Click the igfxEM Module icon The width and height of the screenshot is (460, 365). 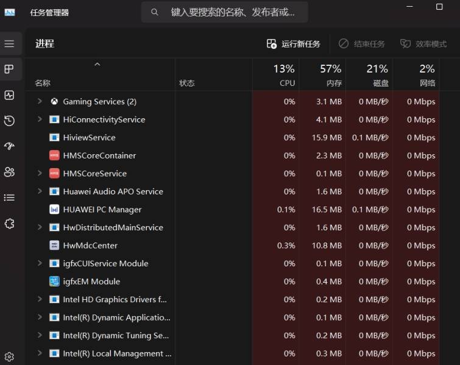pos(54,282)
